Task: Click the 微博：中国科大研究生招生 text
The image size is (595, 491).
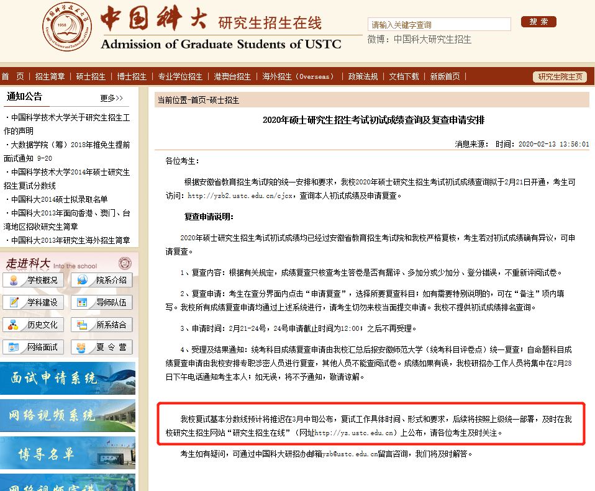Action: 419,40
